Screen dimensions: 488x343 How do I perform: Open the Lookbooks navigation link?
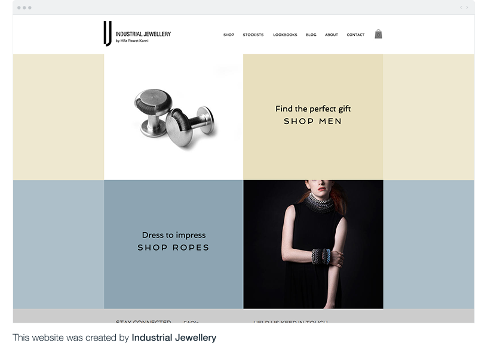pos(285,35)
